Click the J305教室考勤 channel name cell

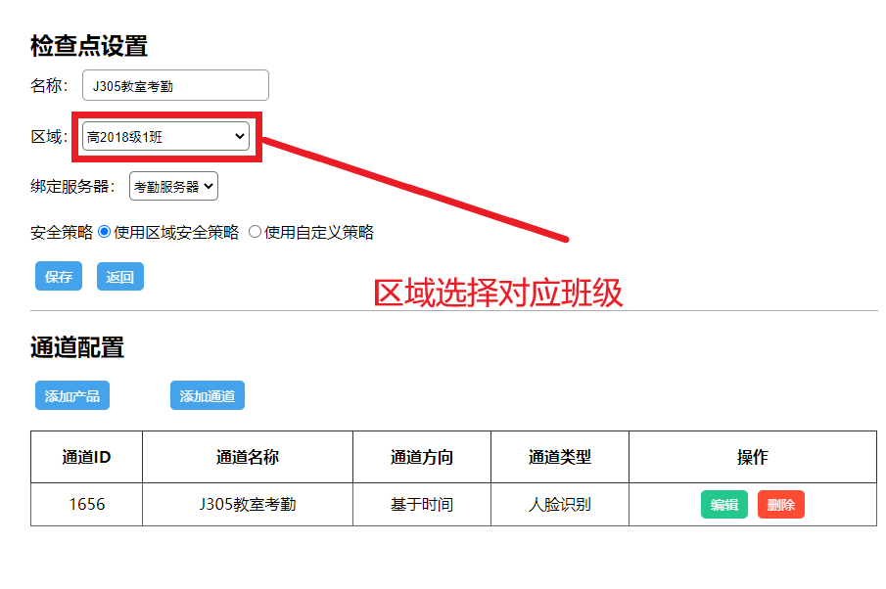pyautogui.click(x=248, y=505)
